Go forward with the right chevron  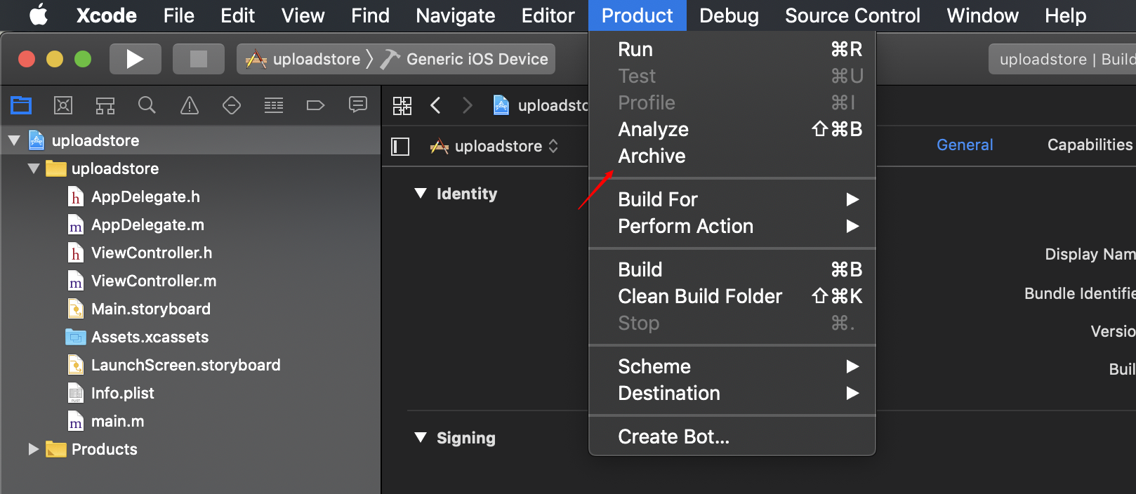click(x=468, y=105)
